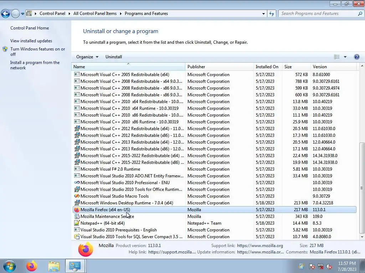The width and height of the screenshot is (365, 273).
Task: Open https://www.mozilla.org support link
Action: 260,245
